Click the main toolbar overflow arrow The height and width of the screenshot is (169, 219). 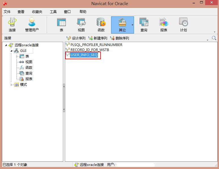[214, 32]
